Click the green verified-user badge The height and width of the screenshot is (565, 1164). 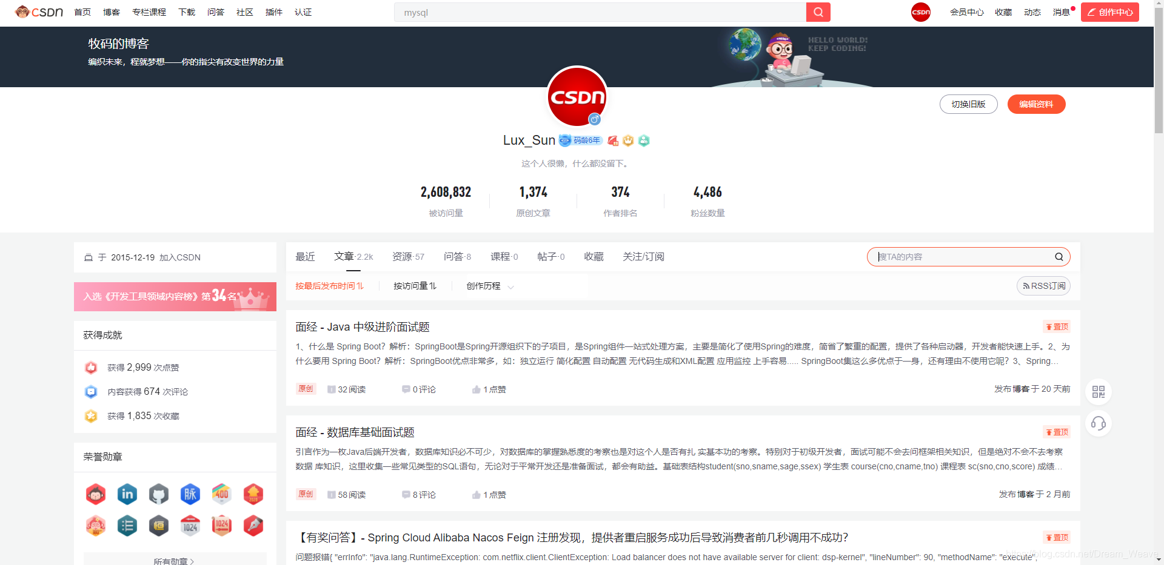tap(644, 140)
